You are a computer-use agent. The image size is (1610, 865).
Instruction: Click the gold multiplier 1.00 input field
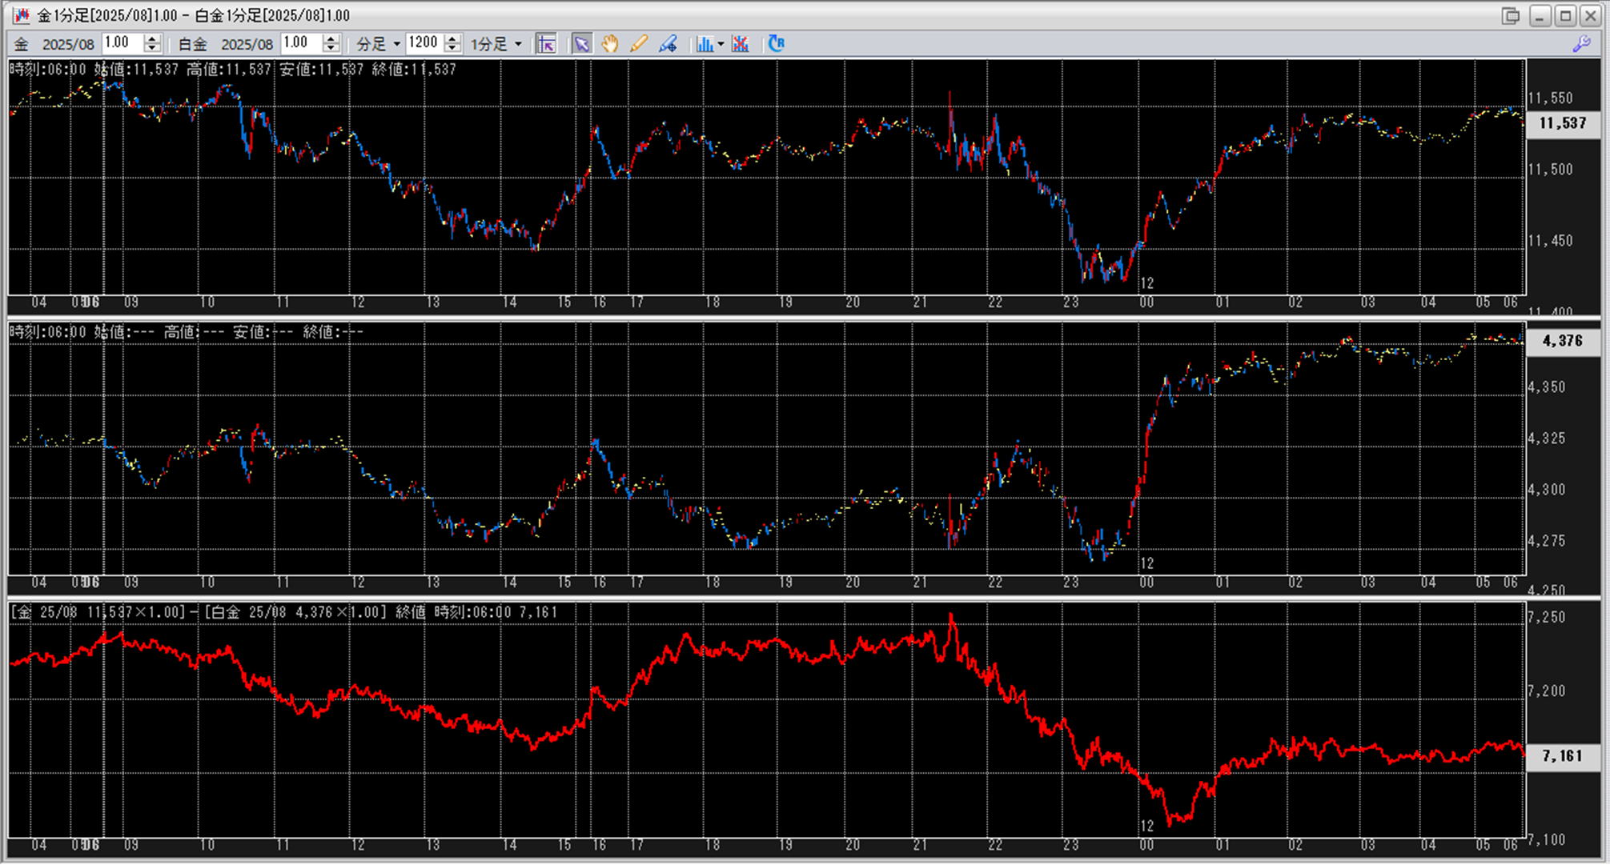[x=122, y=43]
